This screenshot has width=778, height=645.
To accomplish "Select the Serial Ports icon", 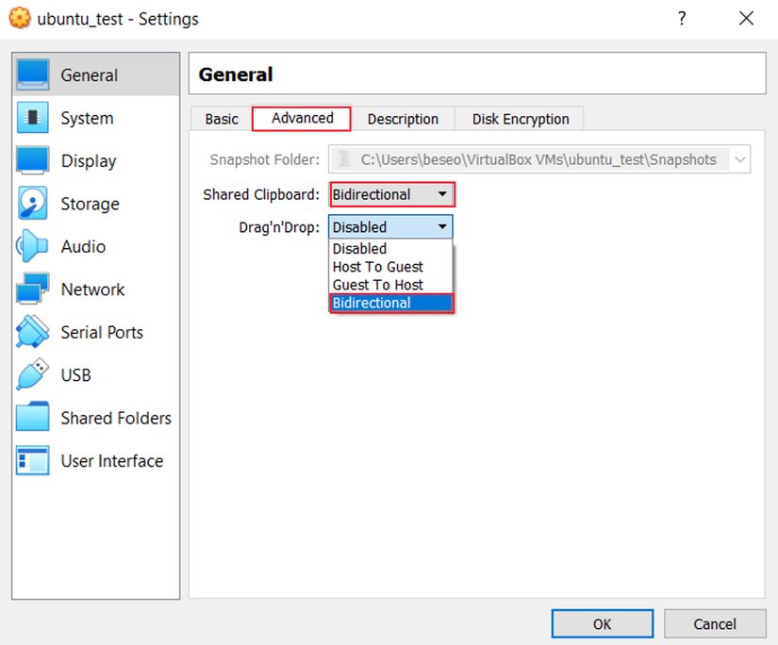I will (33, 333).
